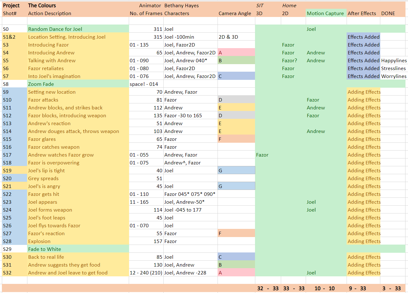Viewport: 408px width, 293px height.
Task: Click the '12 - 240 (210)' frames cell
Action: click(146, 273)
